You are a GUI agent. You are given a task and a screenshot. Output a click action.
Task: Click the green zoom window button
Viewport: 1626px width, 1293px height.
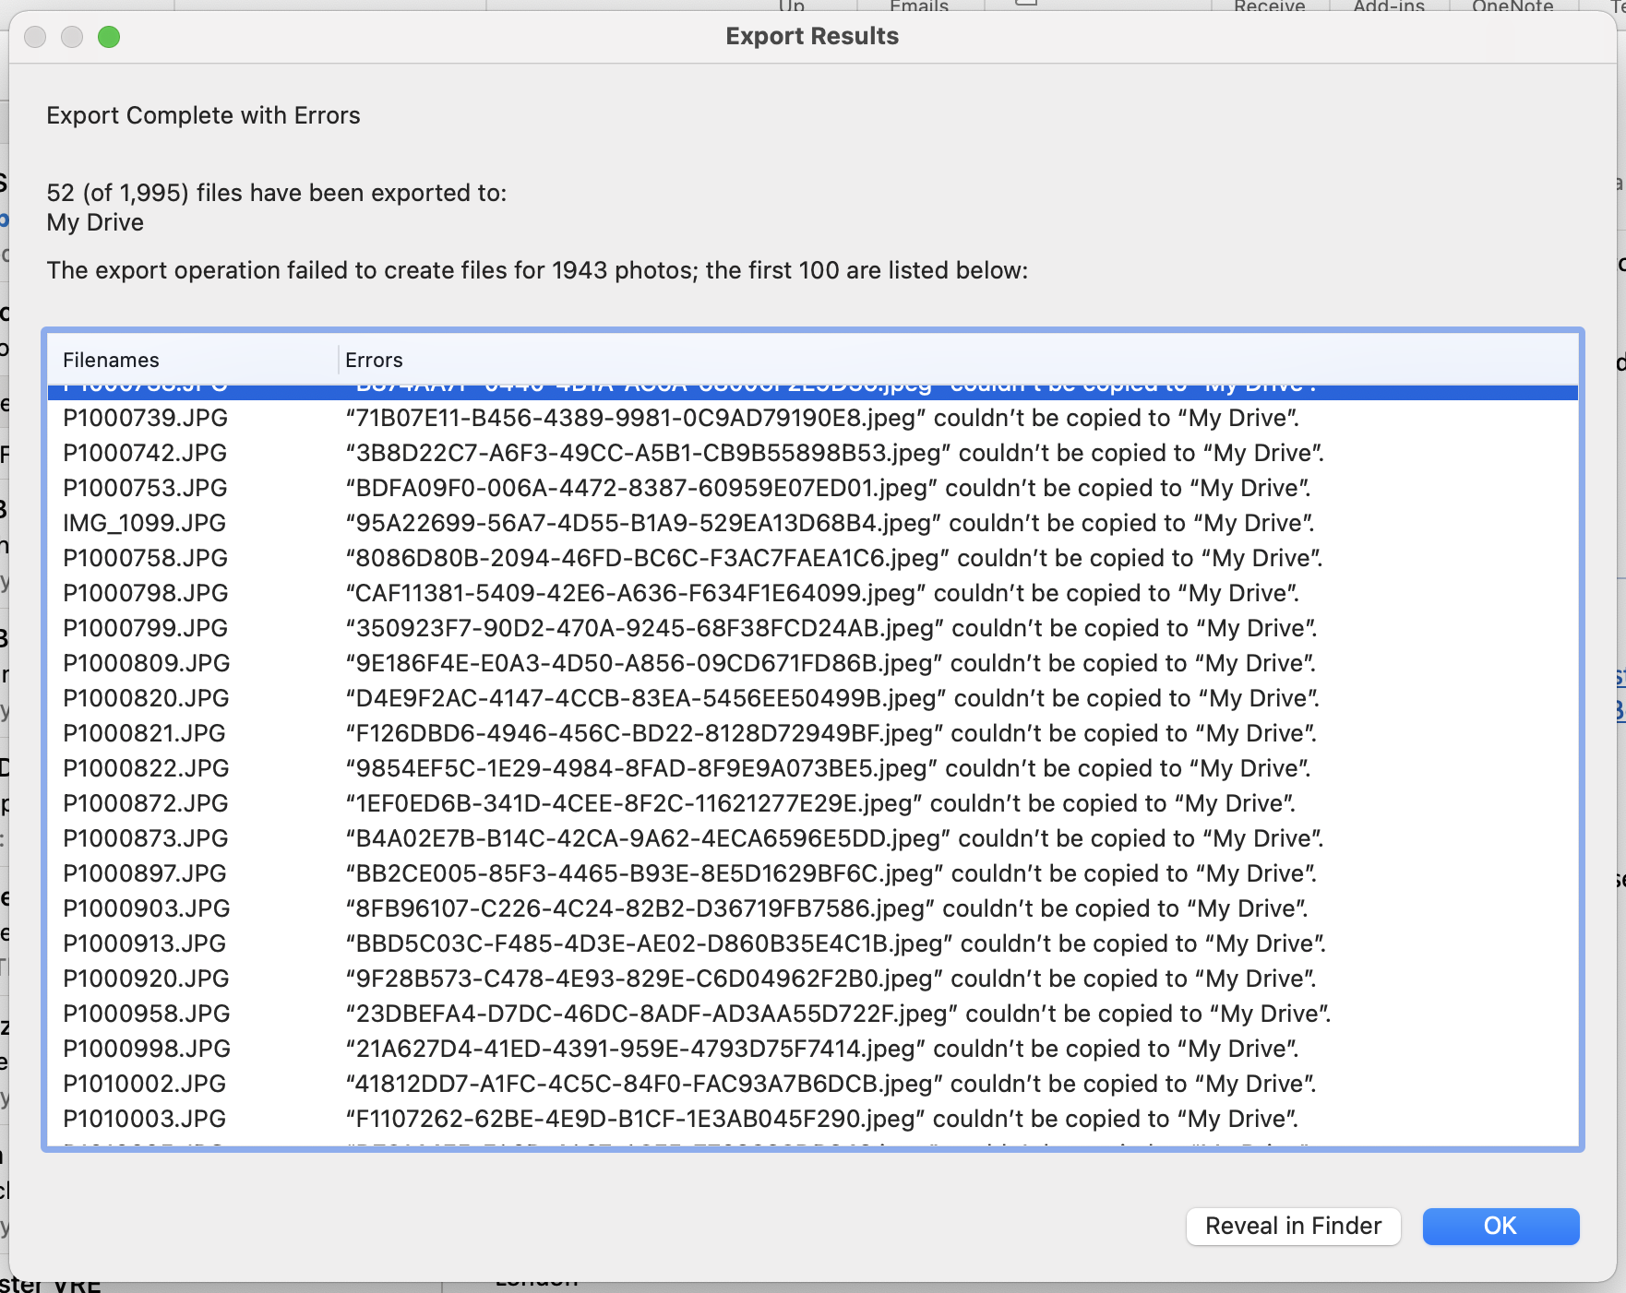point(109,37)
